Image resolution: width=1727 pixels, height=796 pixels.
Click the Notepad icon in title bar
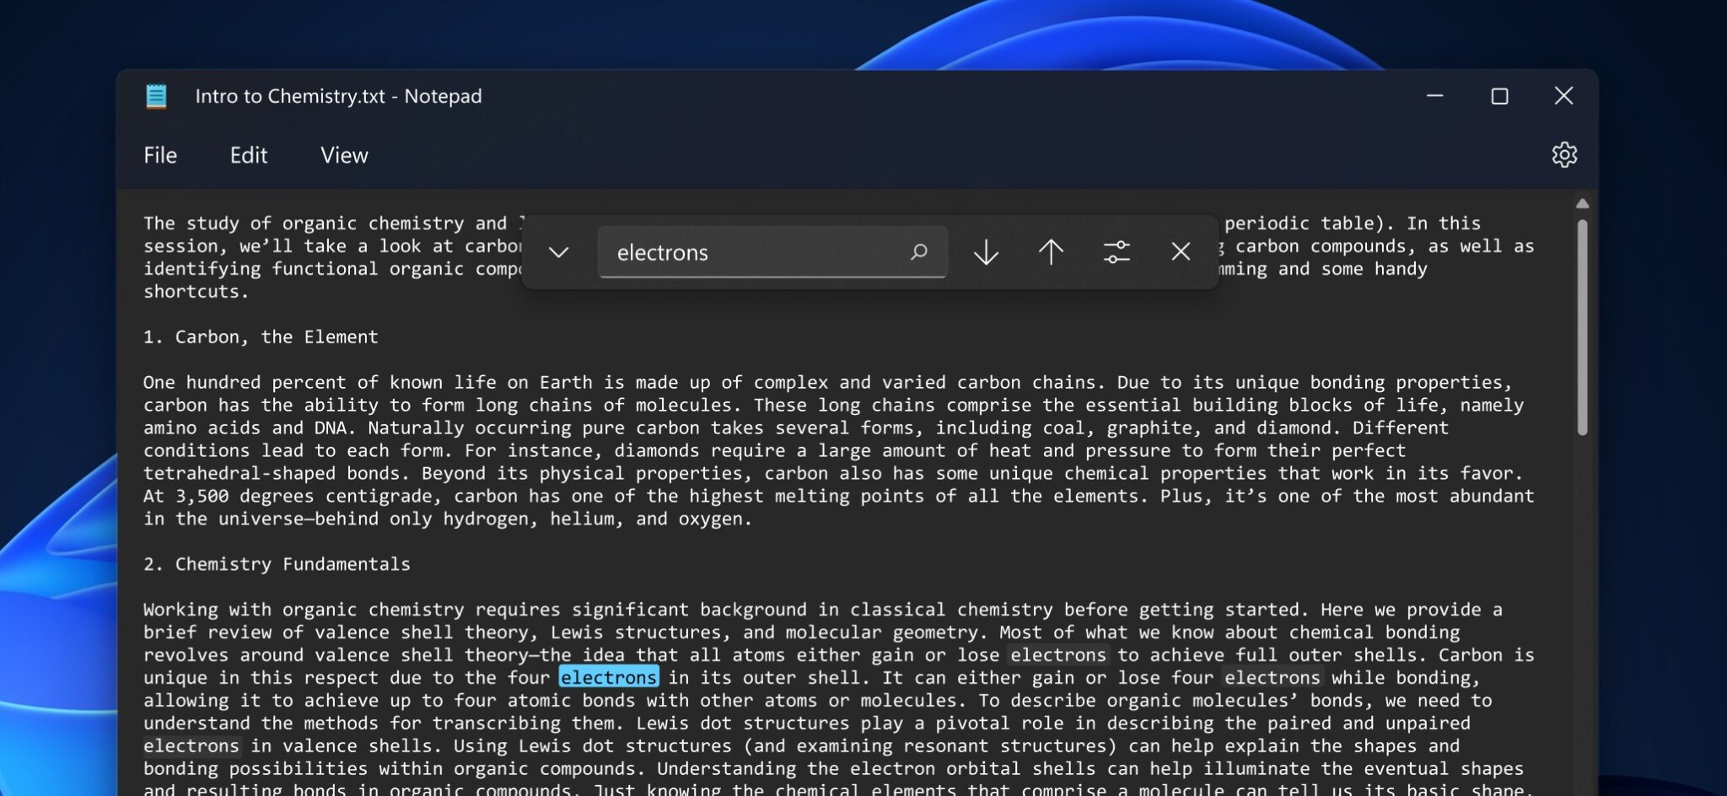point(156,95)
